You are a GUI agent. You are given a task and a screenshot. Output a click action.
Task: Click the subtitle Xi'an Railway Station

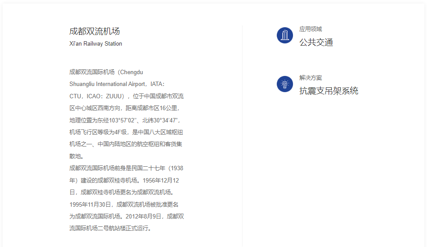(x=96, y=44)
